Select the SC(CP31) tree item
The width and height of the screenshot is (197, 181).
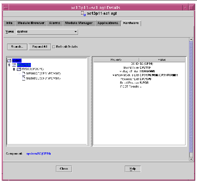pos(24,65)
